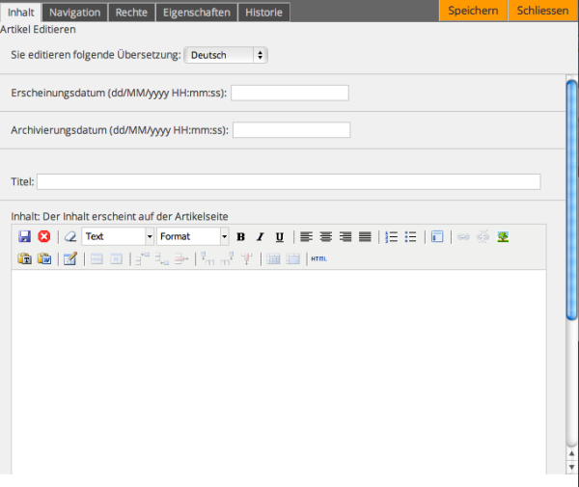Open the Deutsch translation language dropdown

tap(226, 55)
